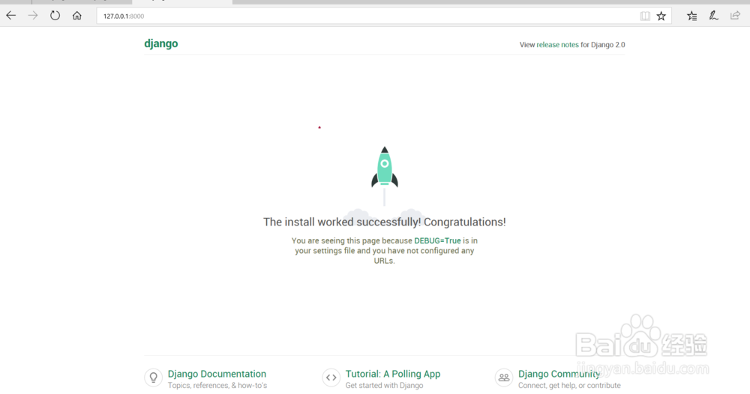Click 'The install worked successfully! Congratulations!' heading
This screenshot has height=394, width=750.
[x=384, y=222]
